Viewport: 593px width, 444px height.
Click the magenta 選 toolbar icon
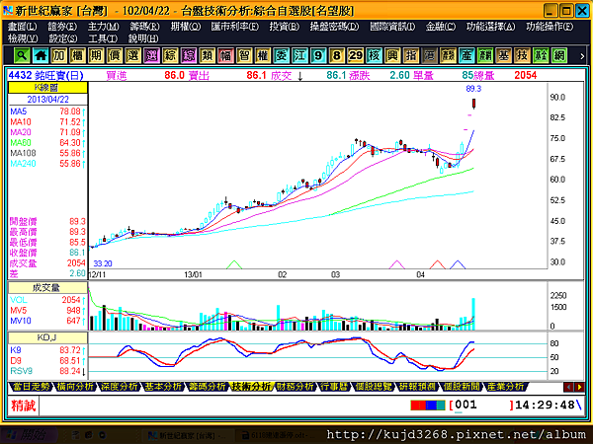(151, 56)
